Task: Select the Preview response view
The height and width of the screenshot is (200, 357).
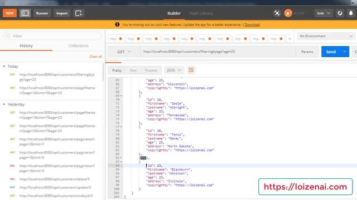Action: [x=151, y=71]
